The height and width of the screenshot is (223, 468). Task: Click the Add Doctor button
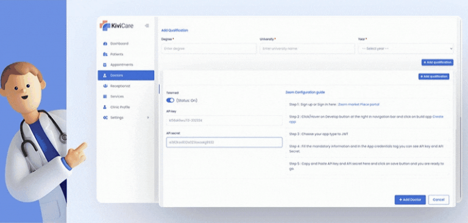coord(410,200)
